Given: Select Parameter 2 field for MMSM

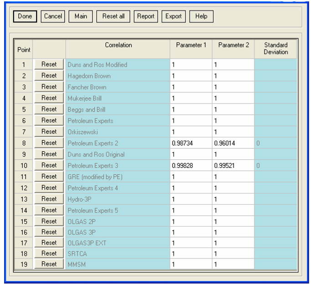Looking at the screenshot, I should (x=233, y=264).
